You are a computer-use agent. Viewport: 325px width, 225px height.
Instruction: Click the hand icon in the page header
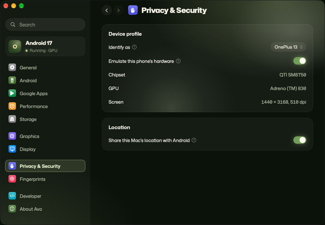coord(133,10)
